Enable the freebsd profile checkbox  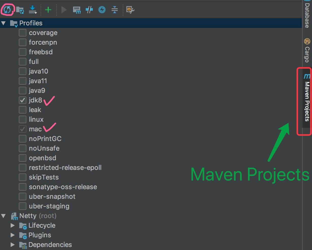(x=23, y=52)
